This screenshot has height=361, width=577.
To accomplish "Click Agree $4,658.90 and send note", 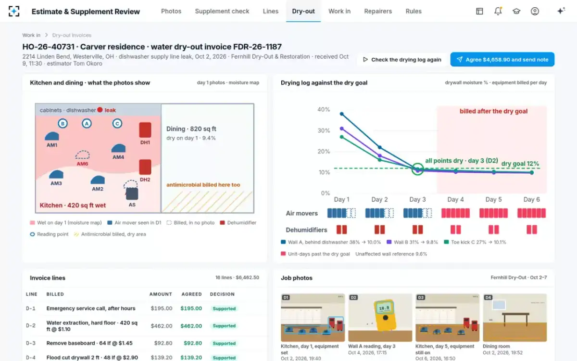I will (x=502, y=60).
